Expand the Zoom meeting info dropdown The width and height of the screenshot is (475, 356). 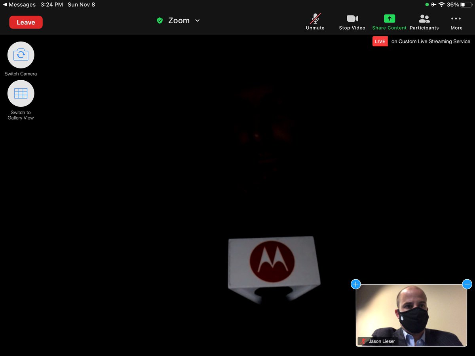point(198,21)
